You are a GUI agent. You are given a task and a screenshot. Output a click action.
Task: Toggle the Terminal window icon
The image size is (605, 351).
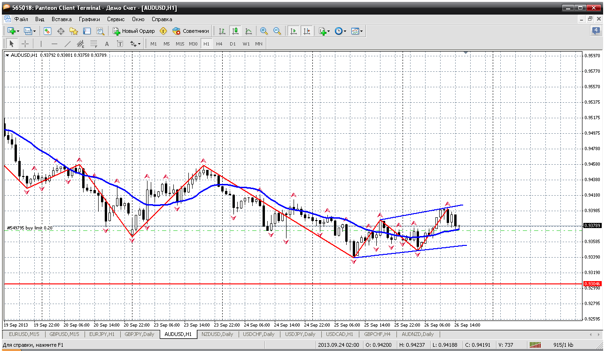point(87,31)
